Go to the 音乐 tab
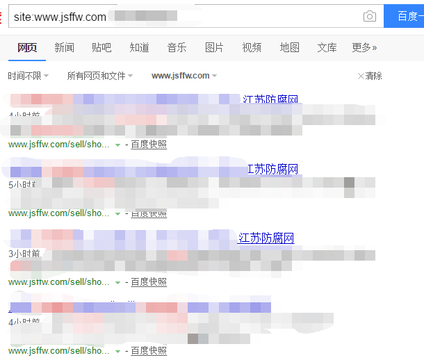Image resolution: width=424 pixels, height=360 pixels. (177, 47)
